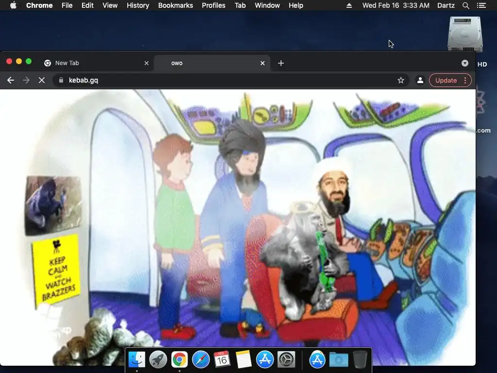
Task: Open the Chrome three-dot menu
Action: click(x=465, y=80)
